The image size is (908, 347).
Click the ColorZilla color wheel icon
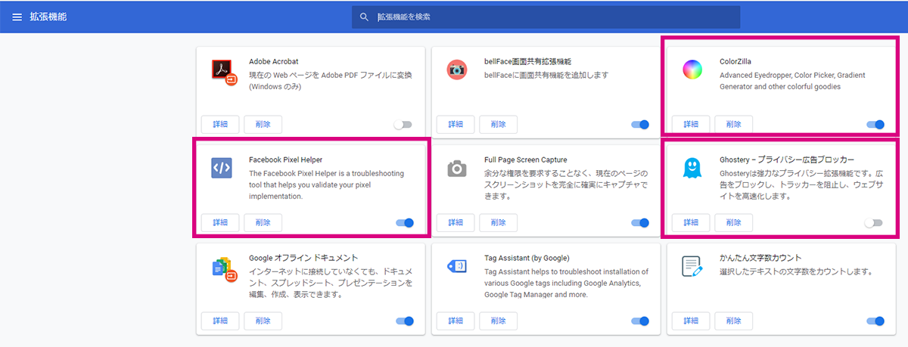tap(692, 70)
